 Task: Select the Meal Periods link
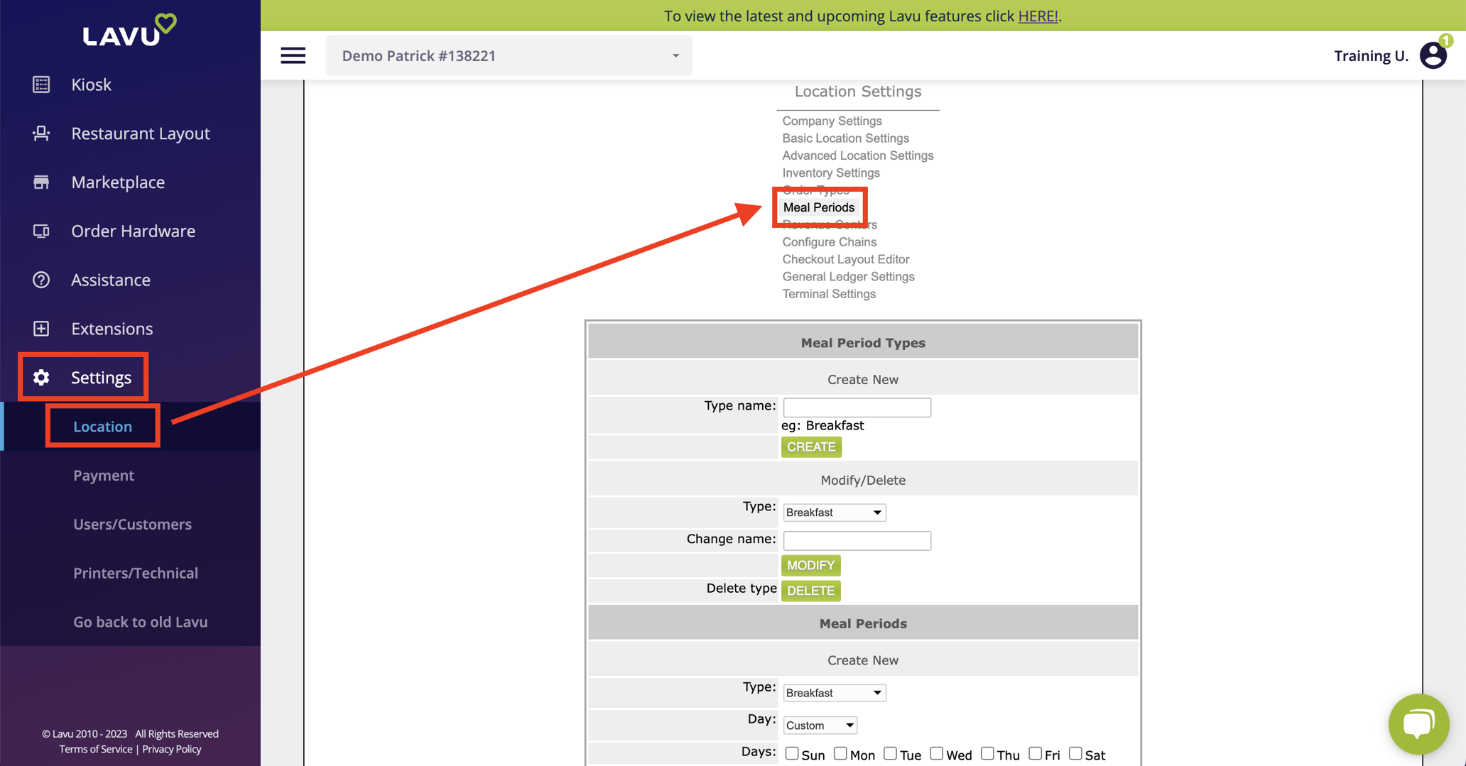pos(818,207)
